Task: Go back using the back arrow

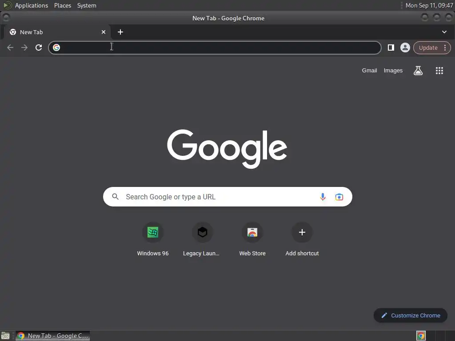Action: (10, 48)
